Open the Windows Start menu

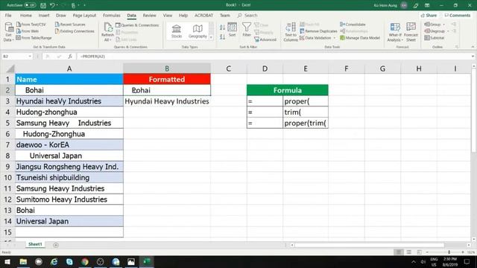(7, 261)
